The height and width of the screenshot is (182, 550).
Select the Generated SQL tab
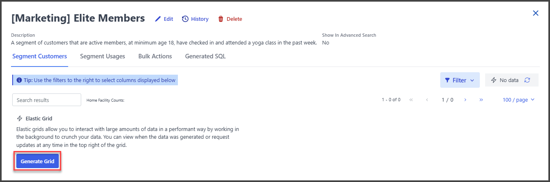point(205,56)
